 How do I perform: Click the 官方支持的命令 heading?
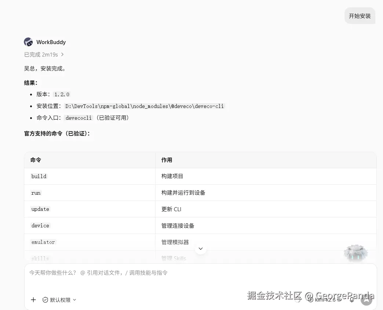pos(57,133)
